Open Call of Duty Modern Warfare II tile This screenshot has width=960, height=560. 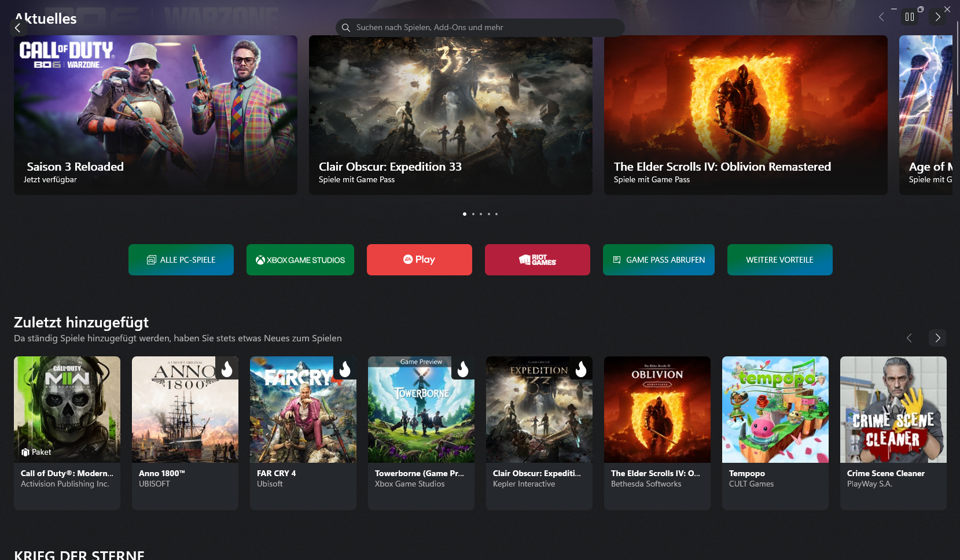pyautogui.click(x=67, y=433)
